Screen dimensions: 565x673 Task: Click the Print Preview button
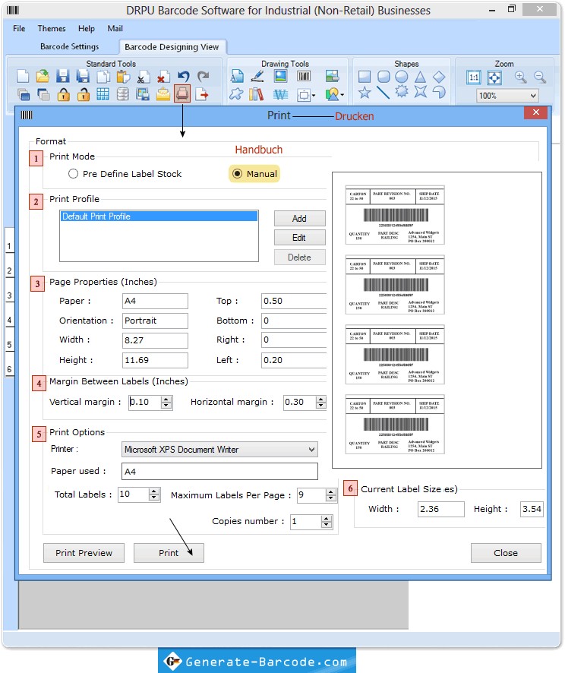tap(84, 553)
